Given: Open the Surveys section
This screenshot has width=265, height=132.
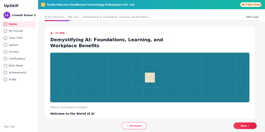Looking at the screenshot, I should point(19,52).
